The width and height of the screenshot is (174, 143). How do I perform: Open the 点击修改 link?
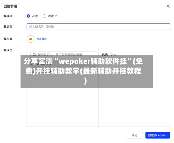(42, 39)
